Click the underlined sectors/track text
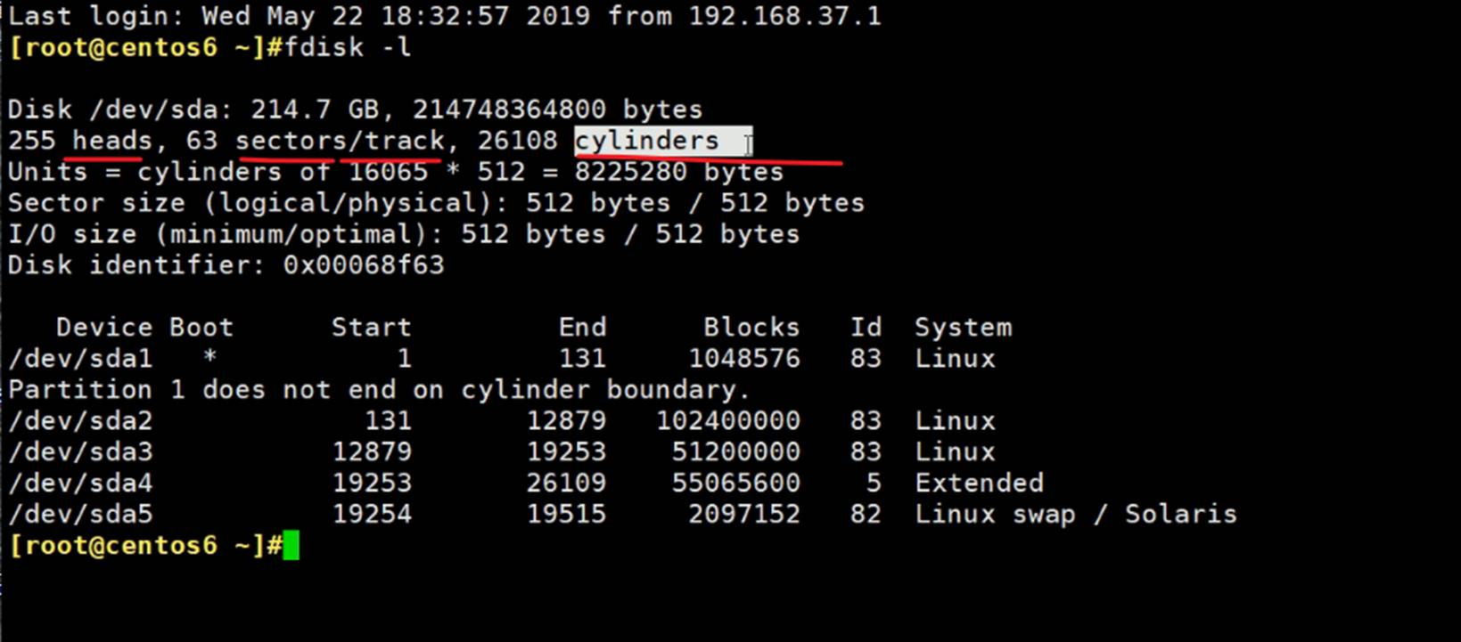 click(340, 141)
